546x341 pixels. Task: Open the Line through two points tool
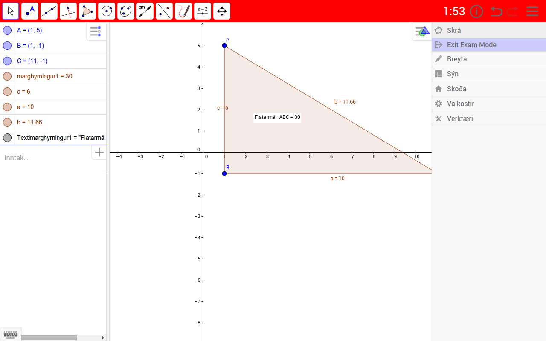tap(49, 11)
